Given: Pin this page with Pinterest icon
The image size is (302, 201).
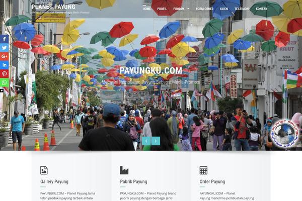Looking at the screenshot, I should coord(4,74).
